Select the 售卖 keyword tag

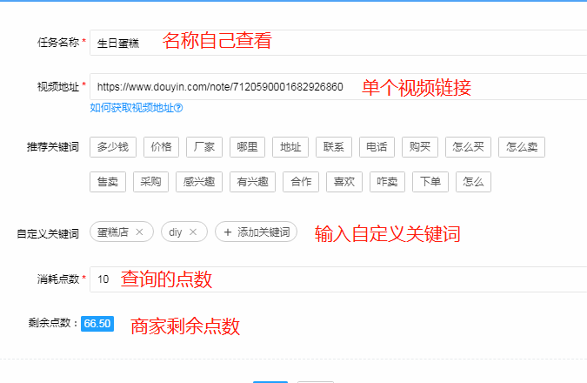[x=108, y=182]
